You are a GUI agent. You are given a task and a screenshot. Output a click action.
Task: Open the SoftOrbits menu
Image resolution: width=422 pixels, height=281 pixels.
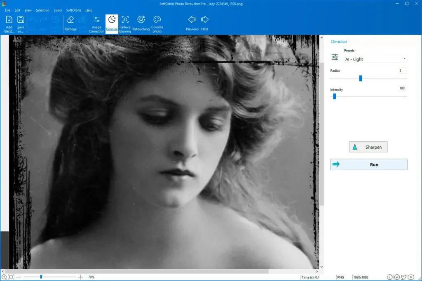point(73,10)
